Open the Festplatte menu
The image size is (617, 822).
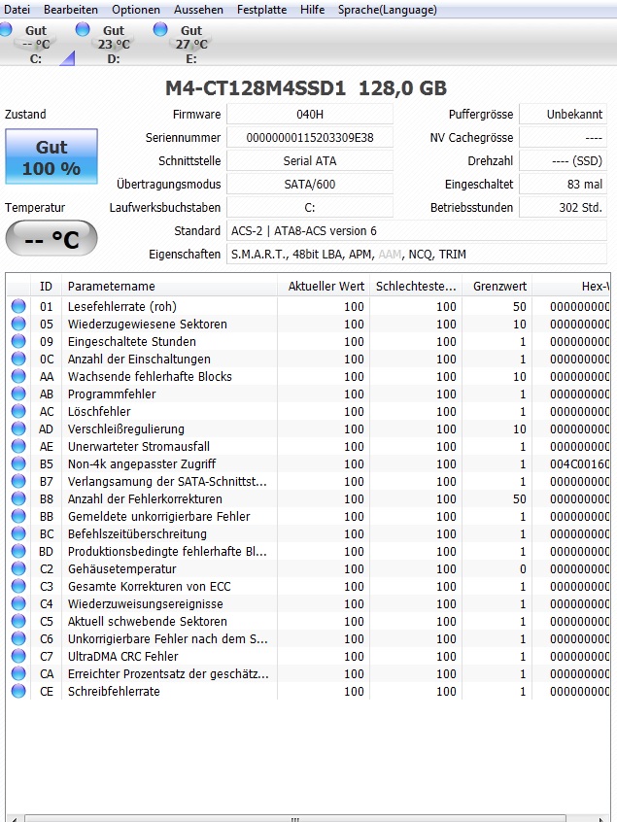point(262,10)
